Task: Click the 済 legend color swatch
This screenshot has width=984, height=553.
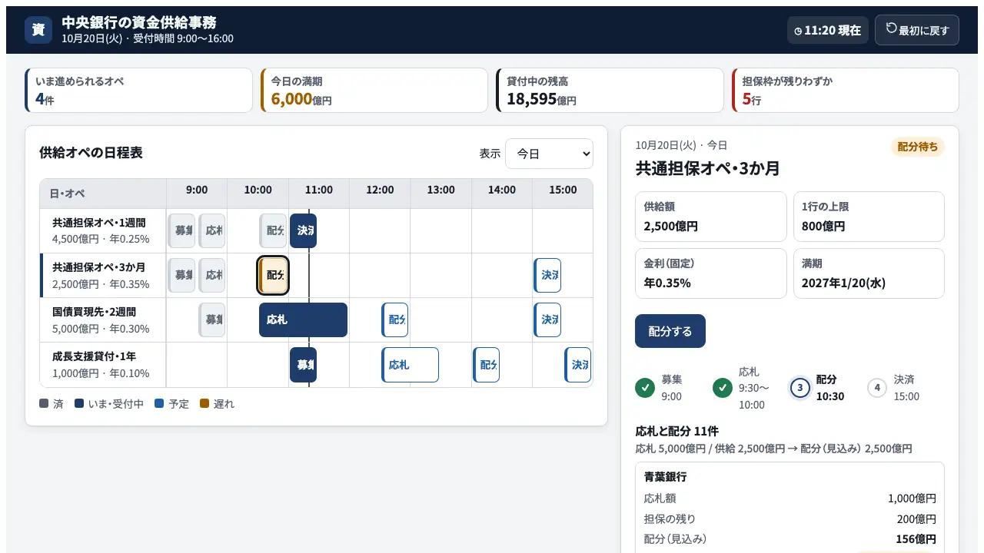Action: point(44,403)
